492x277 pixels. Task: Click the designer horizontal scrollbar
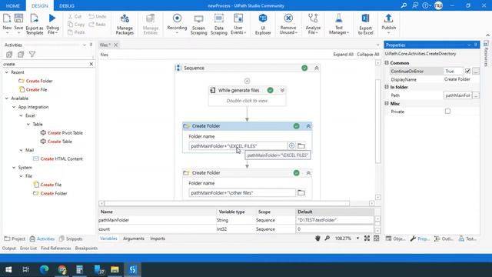click(227, 203)
